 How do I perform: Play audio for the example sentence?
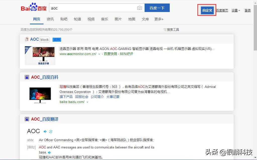coord(50,152)
